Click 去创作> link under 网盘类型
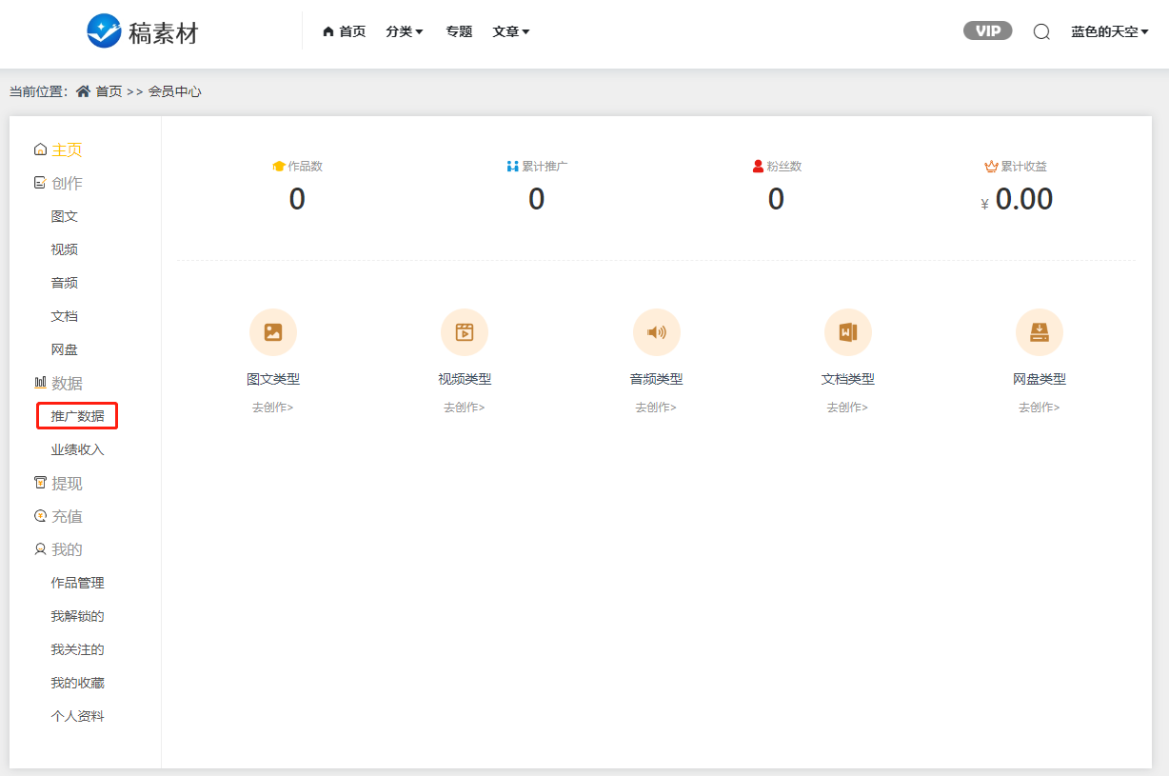This screenshot has height=776, width=1169. [x=1040, y=408]
